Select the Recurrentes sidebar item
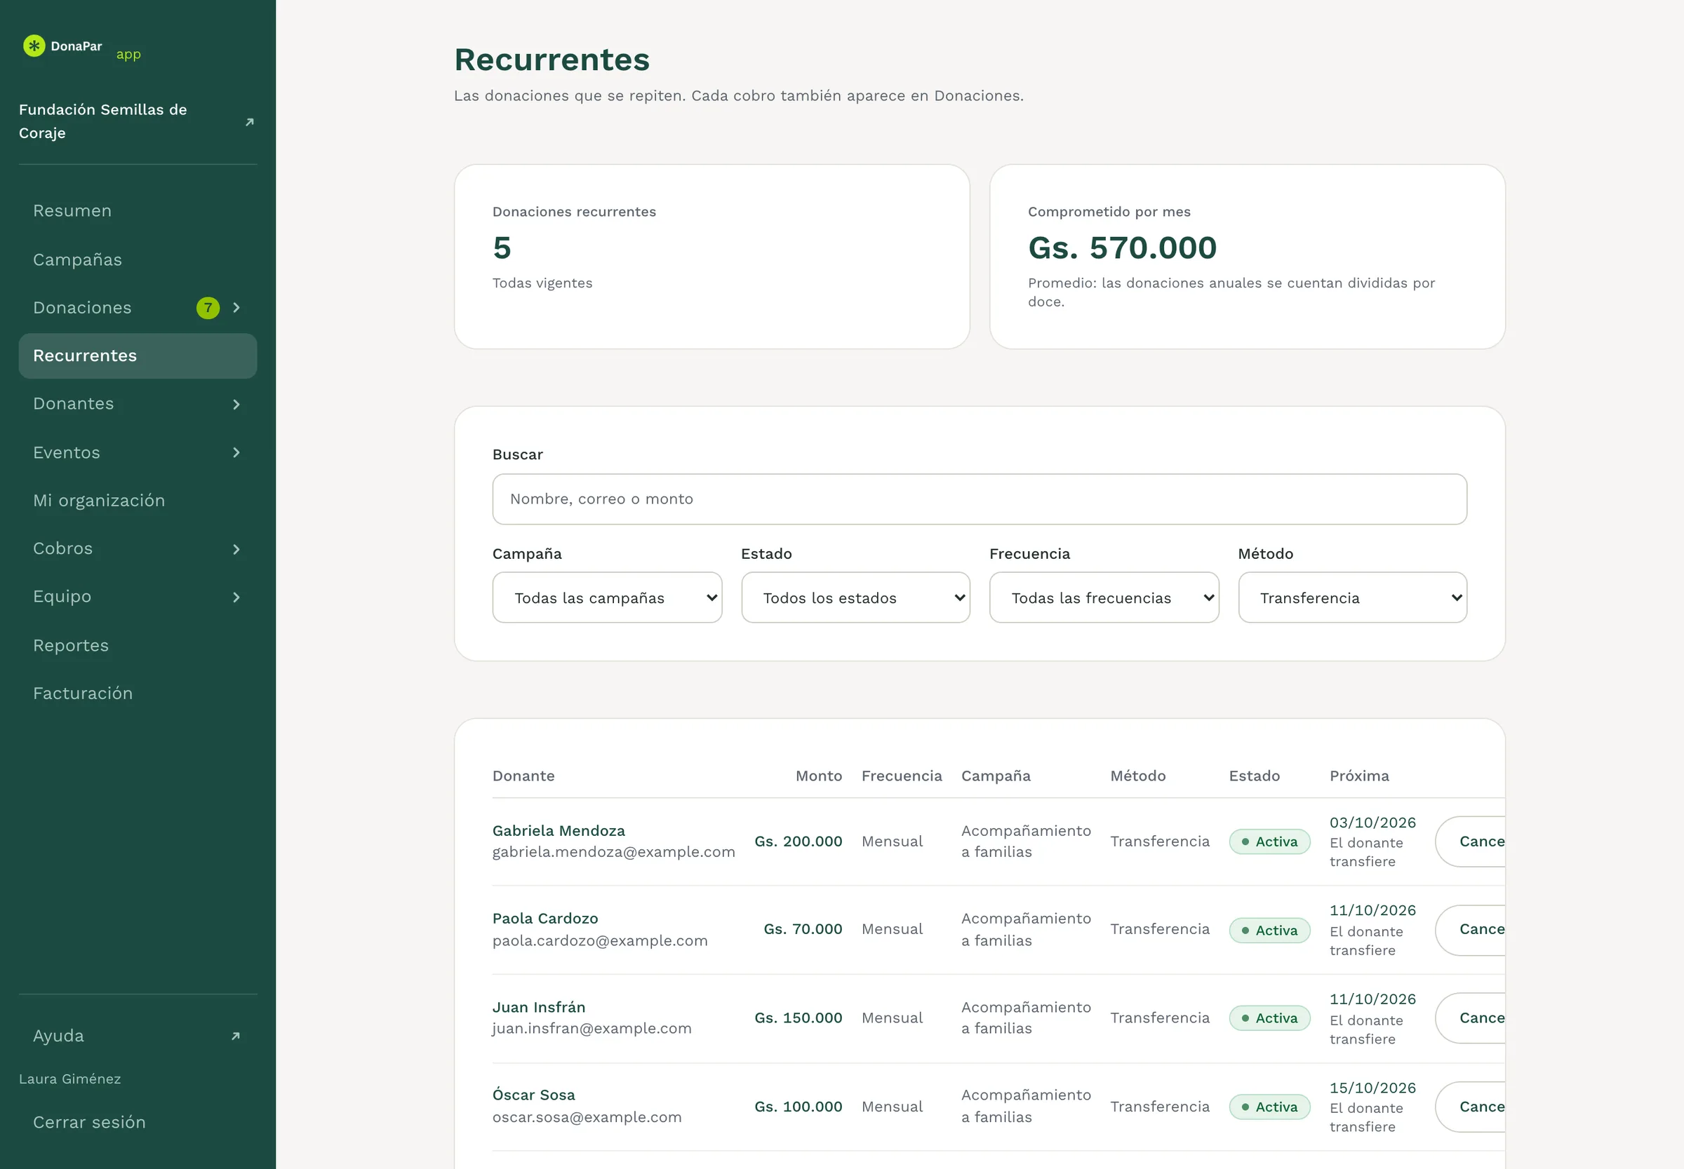Screen dimensions: 1684x1169 [138, 356]
